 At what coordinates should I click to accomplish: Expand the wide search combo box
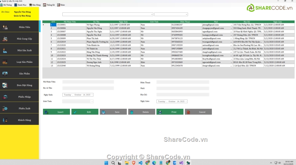(x=151, y=14)
